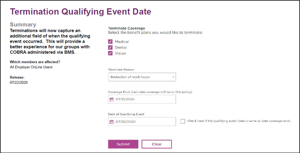This screenshot has width=300, height=153.
Task: Uncheck the Medical benefit plan checkbox
Action: tap(110, 42)
